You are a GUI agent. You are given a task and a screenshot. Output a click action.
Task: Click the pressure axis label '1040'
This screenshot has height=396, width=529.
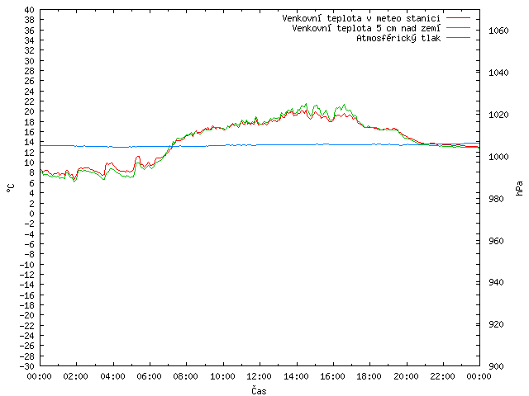pos(498,73)
